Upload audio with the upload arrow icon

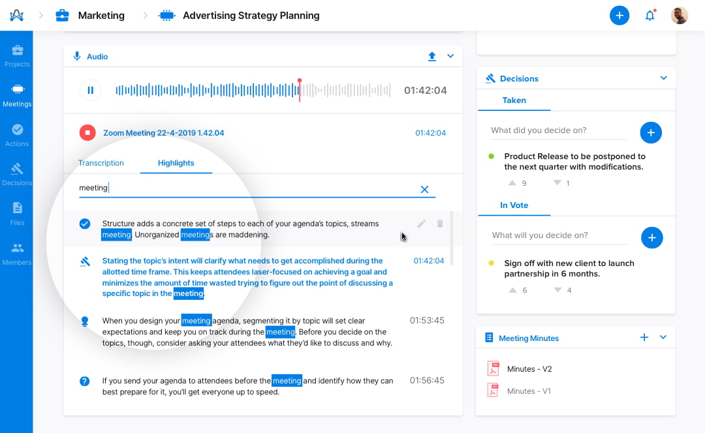coord(431,56)
